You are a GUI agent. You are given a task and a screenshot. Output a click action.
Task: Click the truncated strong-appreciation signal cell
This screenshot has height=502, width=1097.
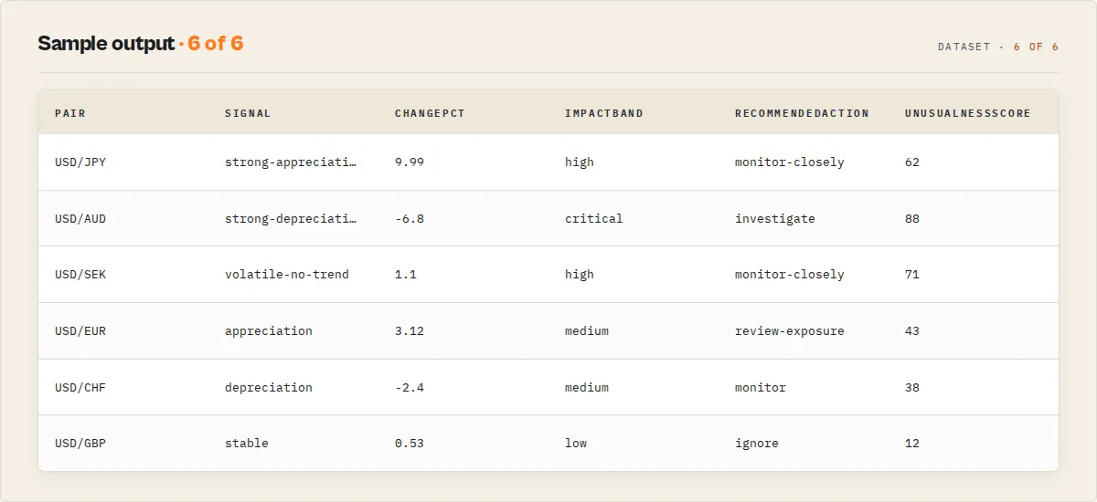[x=291, y=162]
